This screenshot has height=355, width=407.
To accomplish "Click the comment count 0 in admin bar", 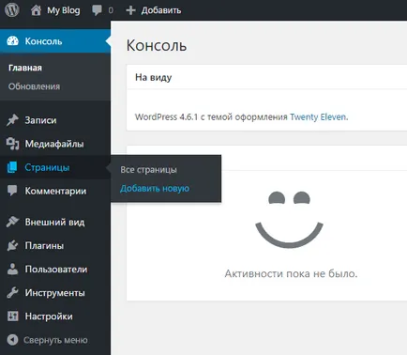I will click(111, 10).
